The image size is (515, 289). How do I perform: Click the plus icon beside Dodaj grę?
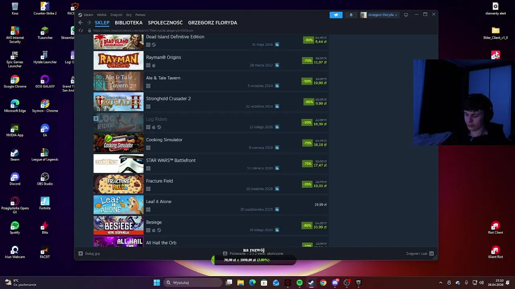(80, 254)
